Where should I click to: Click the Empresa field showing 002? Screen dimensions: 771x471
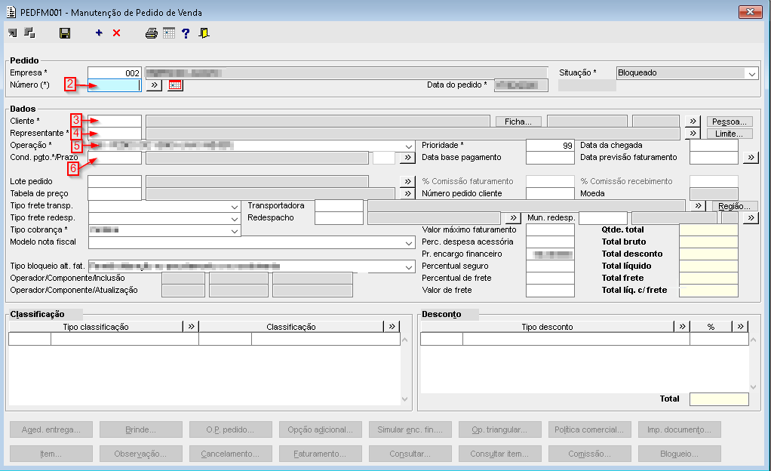click(115, 73)
